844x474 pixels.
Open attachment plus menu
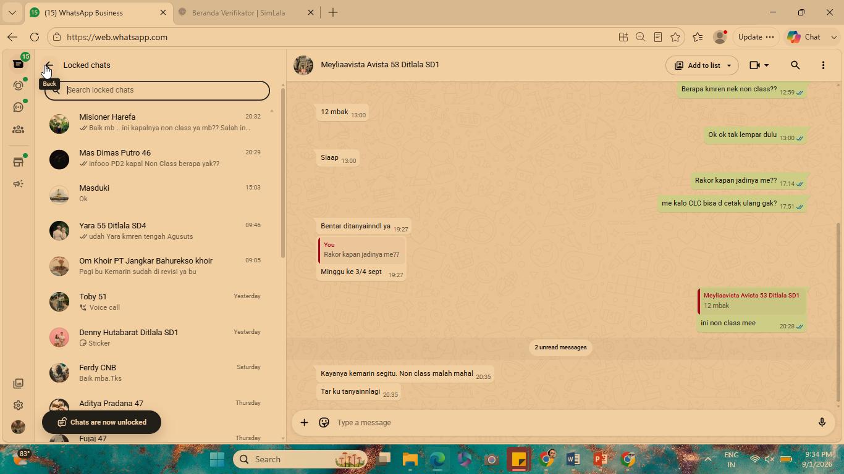[x=304, y=423]
